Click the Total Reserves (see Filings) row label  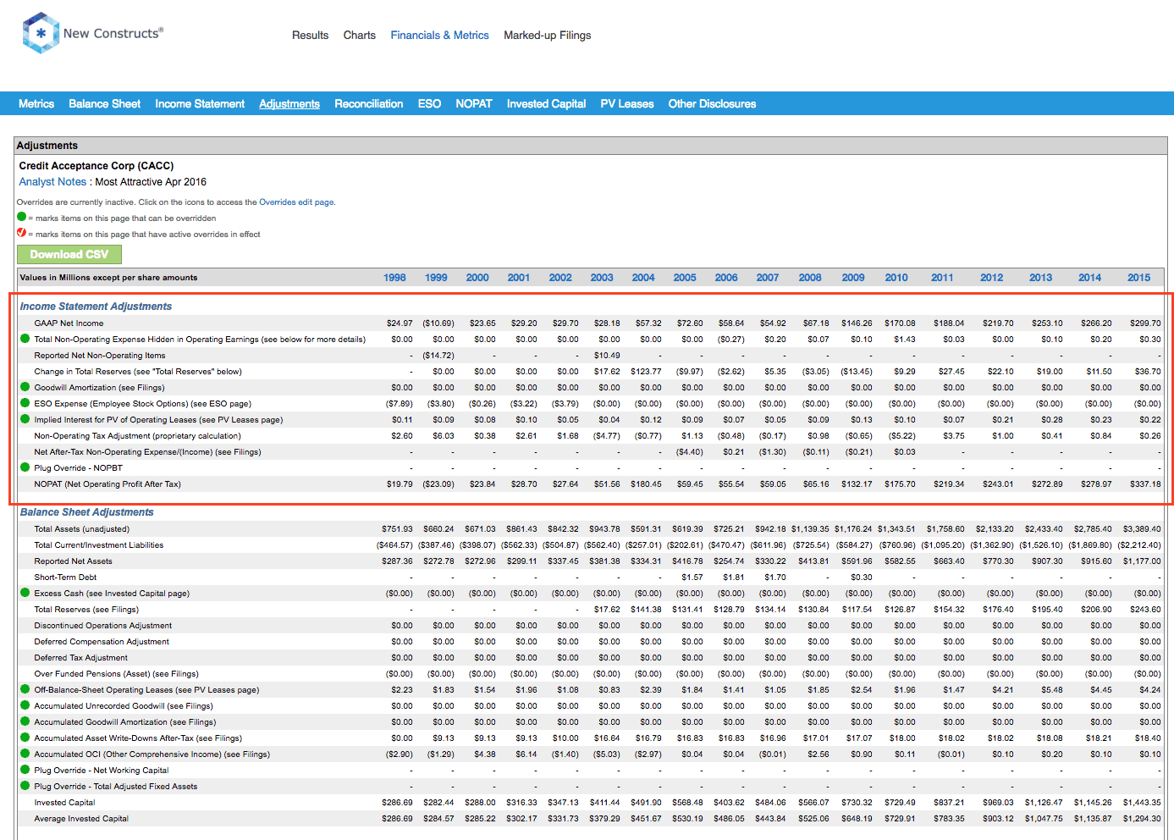86,610
